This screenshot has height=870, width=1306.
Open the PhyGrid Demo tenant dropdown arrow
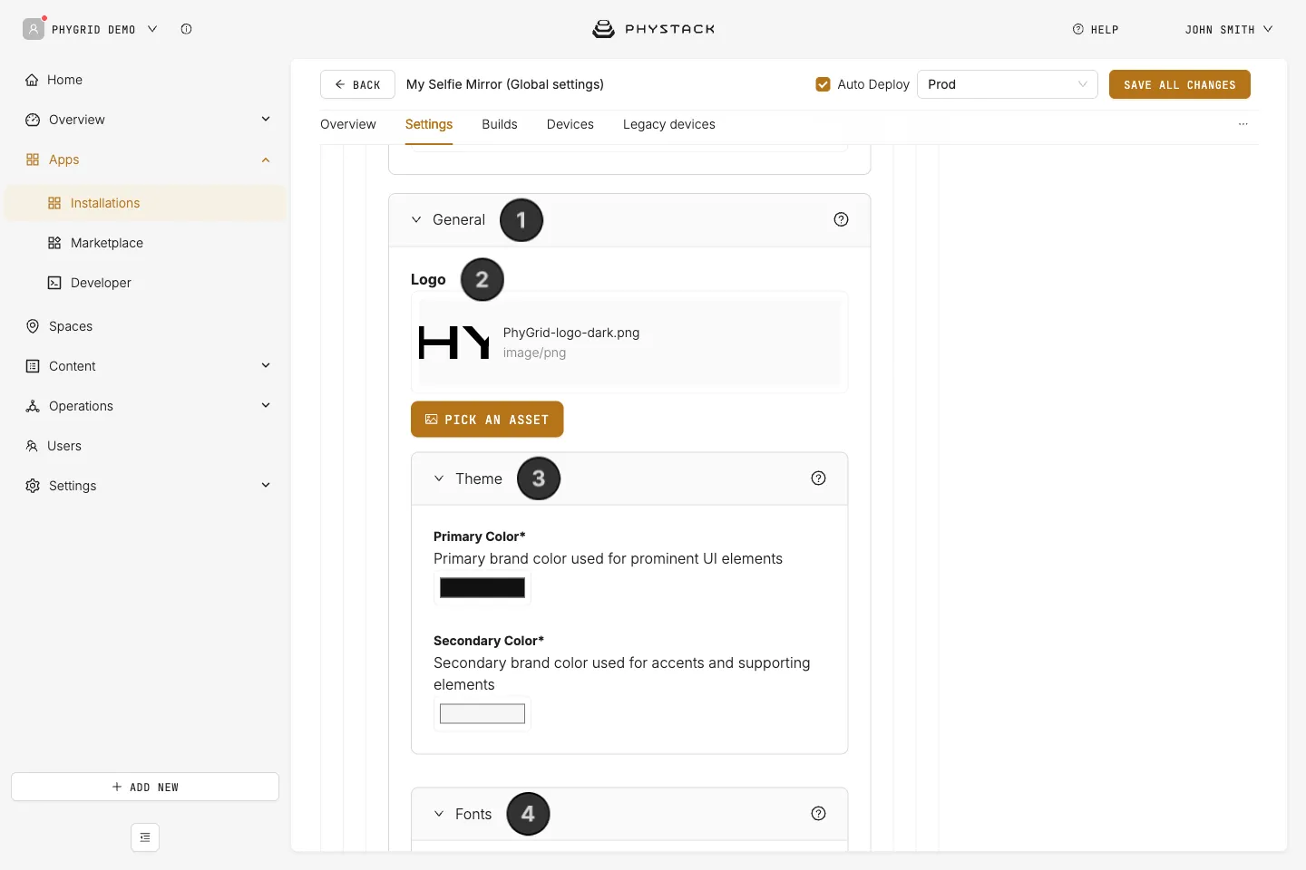click(x=152, y=29)
